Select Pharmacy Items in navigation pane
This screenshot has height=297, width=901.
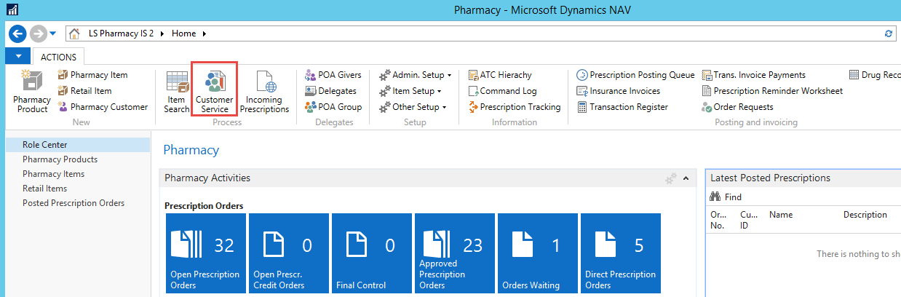click(x=53, y=174)
